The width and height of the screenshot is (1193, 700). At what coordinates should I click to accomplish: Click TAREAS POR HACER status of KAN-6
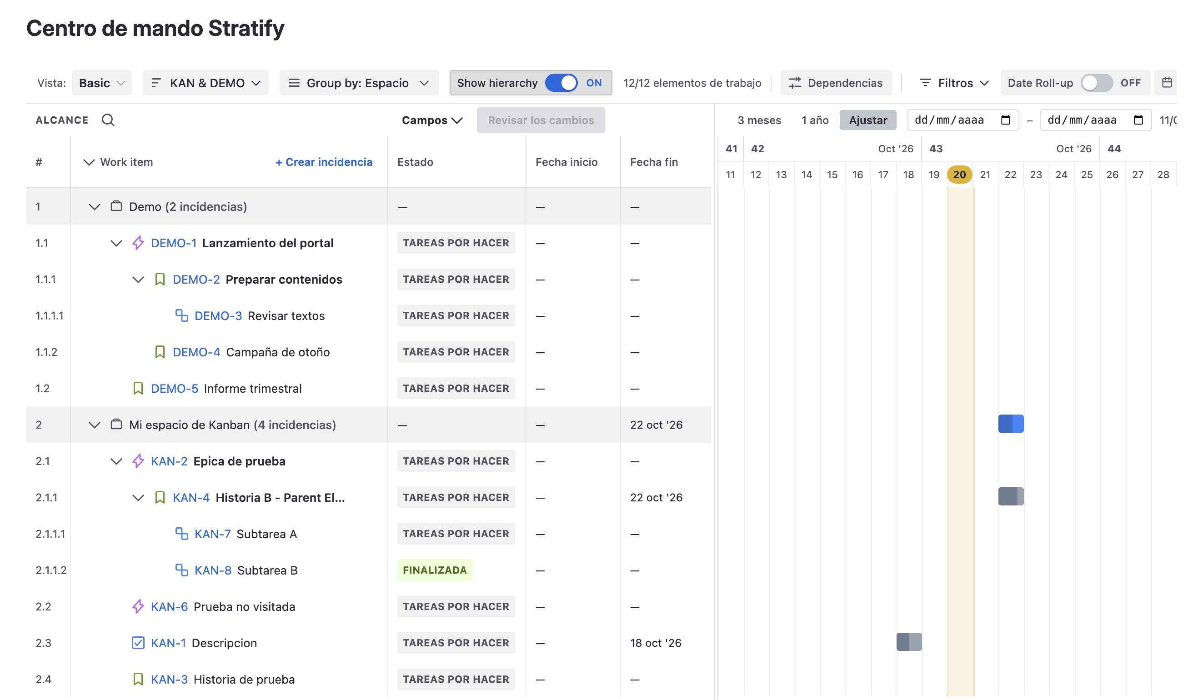456,607
